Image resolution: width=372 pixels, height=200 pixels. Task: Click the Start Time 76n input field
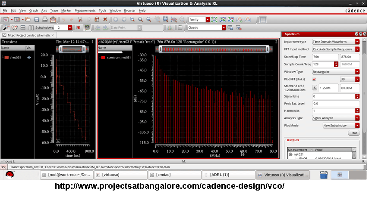click(325, 57)
